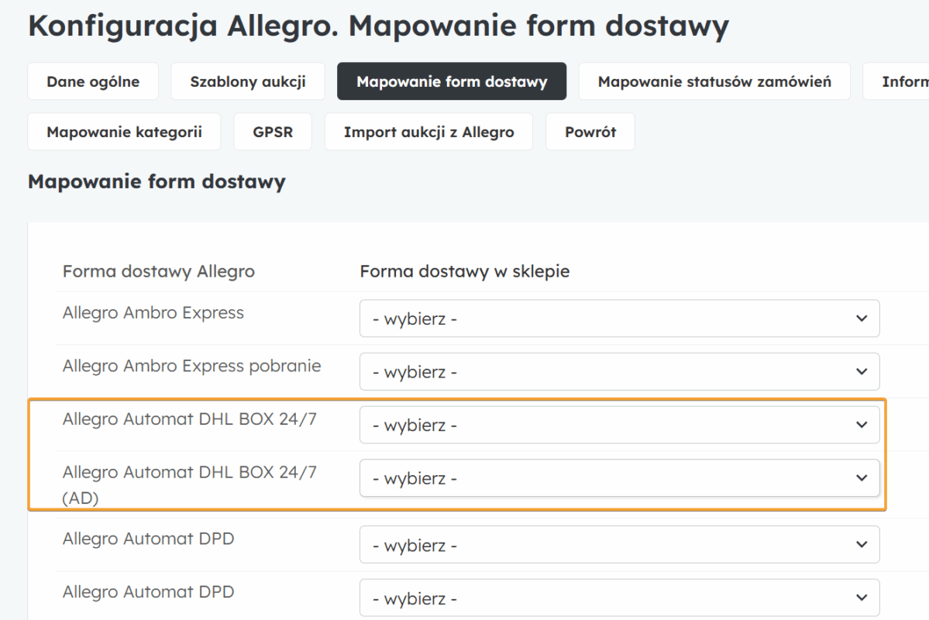Click the Forma dostawy w sklepie header
This screenshot has height=620, width=929.
(x=465, y=271)
